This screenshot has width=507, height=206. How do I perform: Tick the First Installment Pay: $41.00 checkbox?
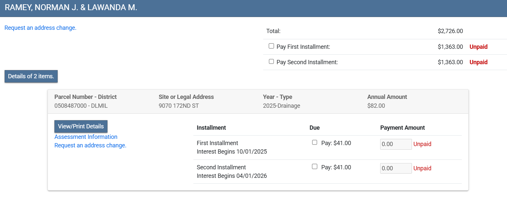pos(315,142)
